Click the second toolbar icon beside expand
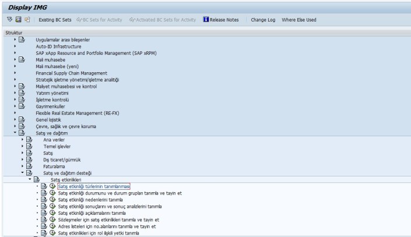Viewport: 411px width, 237px height. click(x=17, y=20)
